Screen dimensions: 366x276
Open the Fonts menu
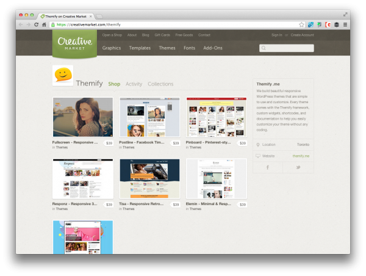click(189, 48)
